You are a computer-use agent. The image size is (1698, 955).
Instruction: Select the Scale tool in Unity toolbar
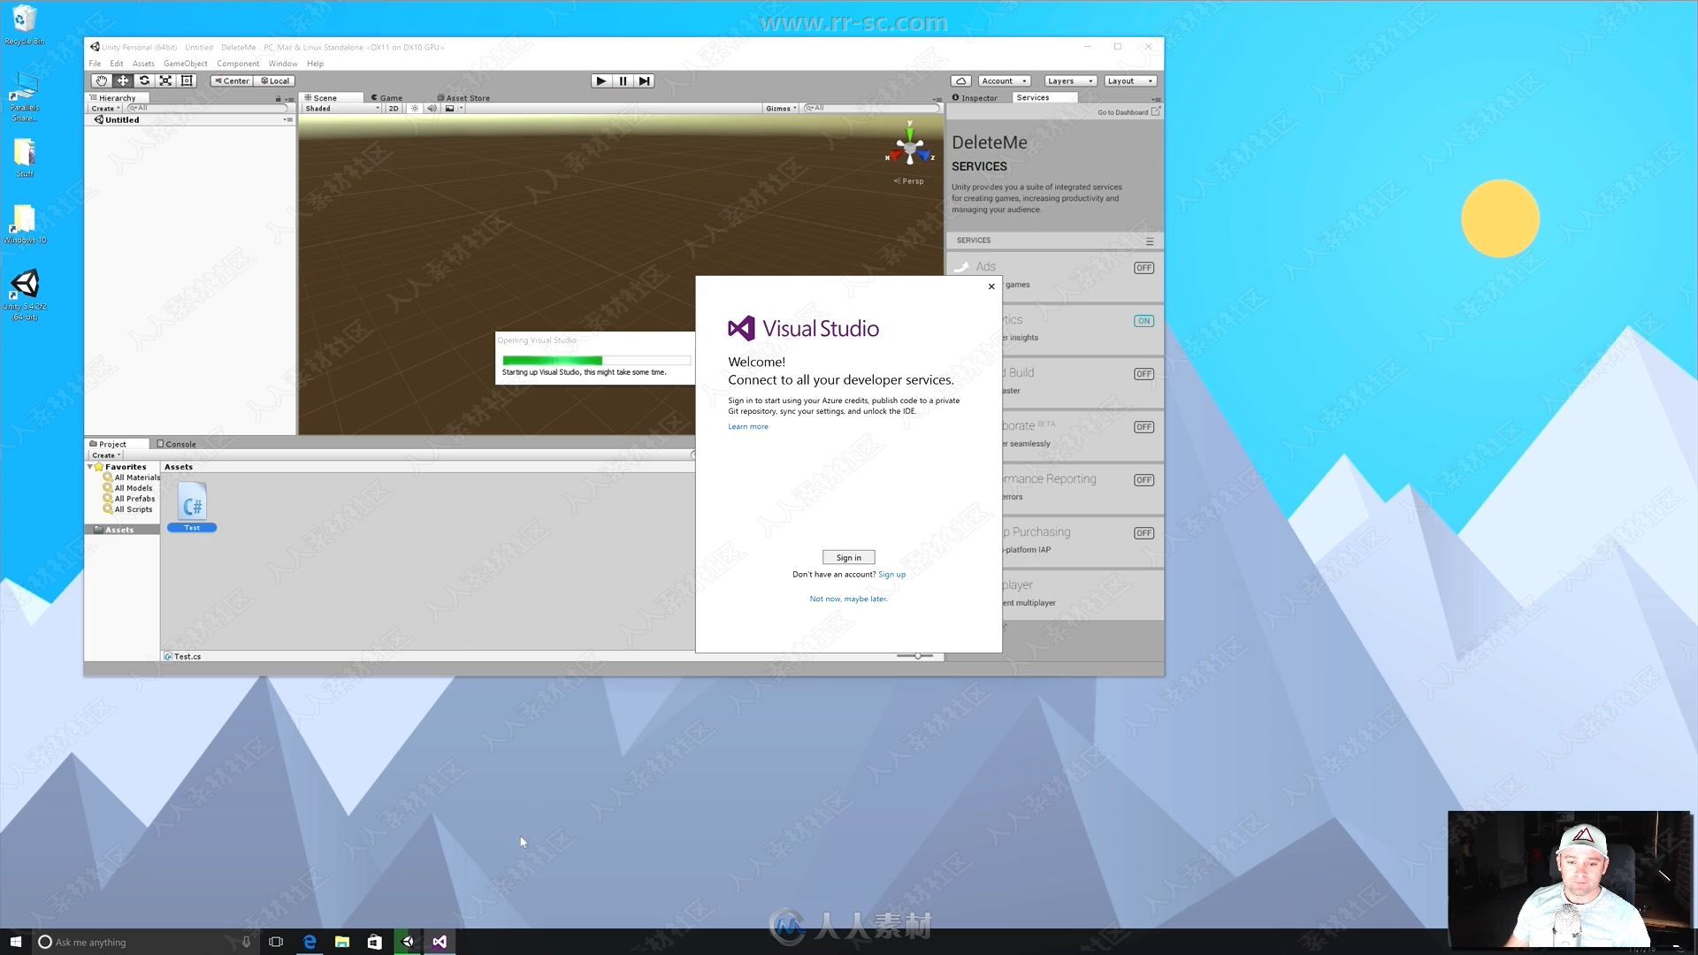coord(165,80)
